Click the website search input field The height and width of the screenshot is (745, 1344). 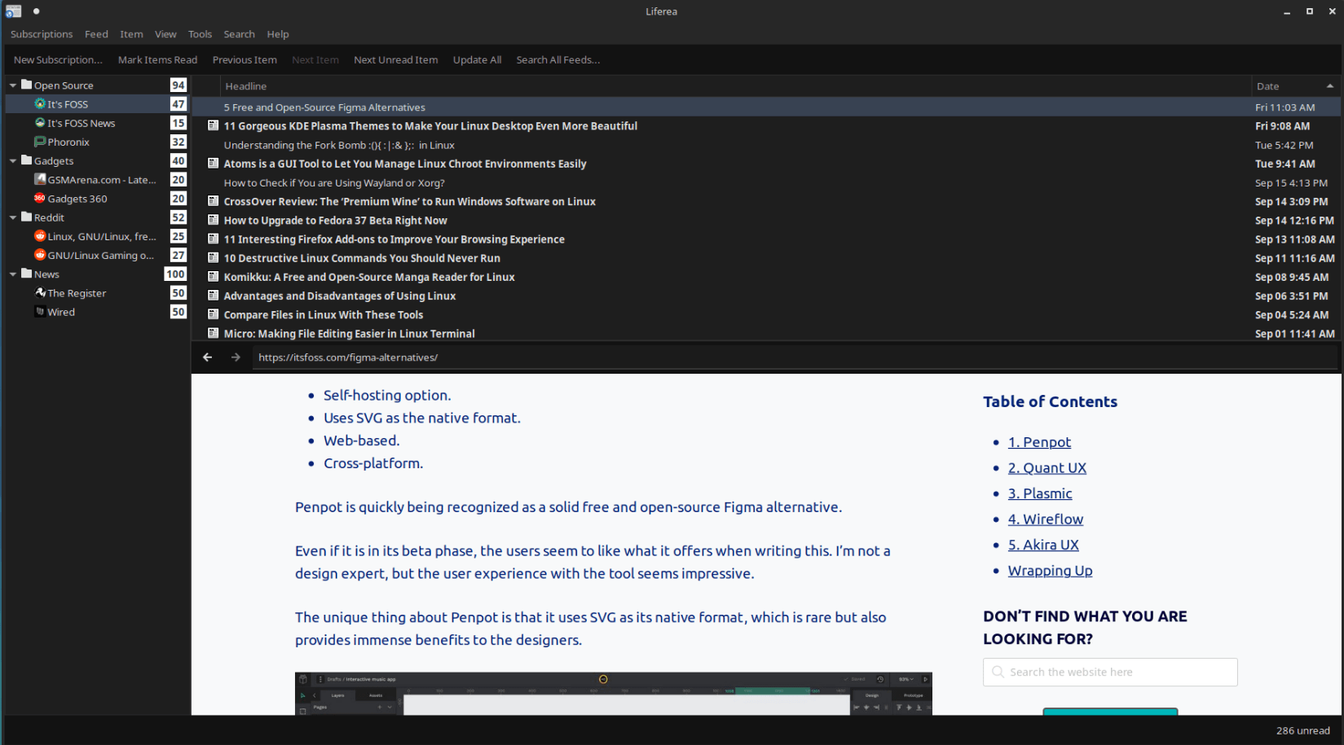[x=1110, y=673]
